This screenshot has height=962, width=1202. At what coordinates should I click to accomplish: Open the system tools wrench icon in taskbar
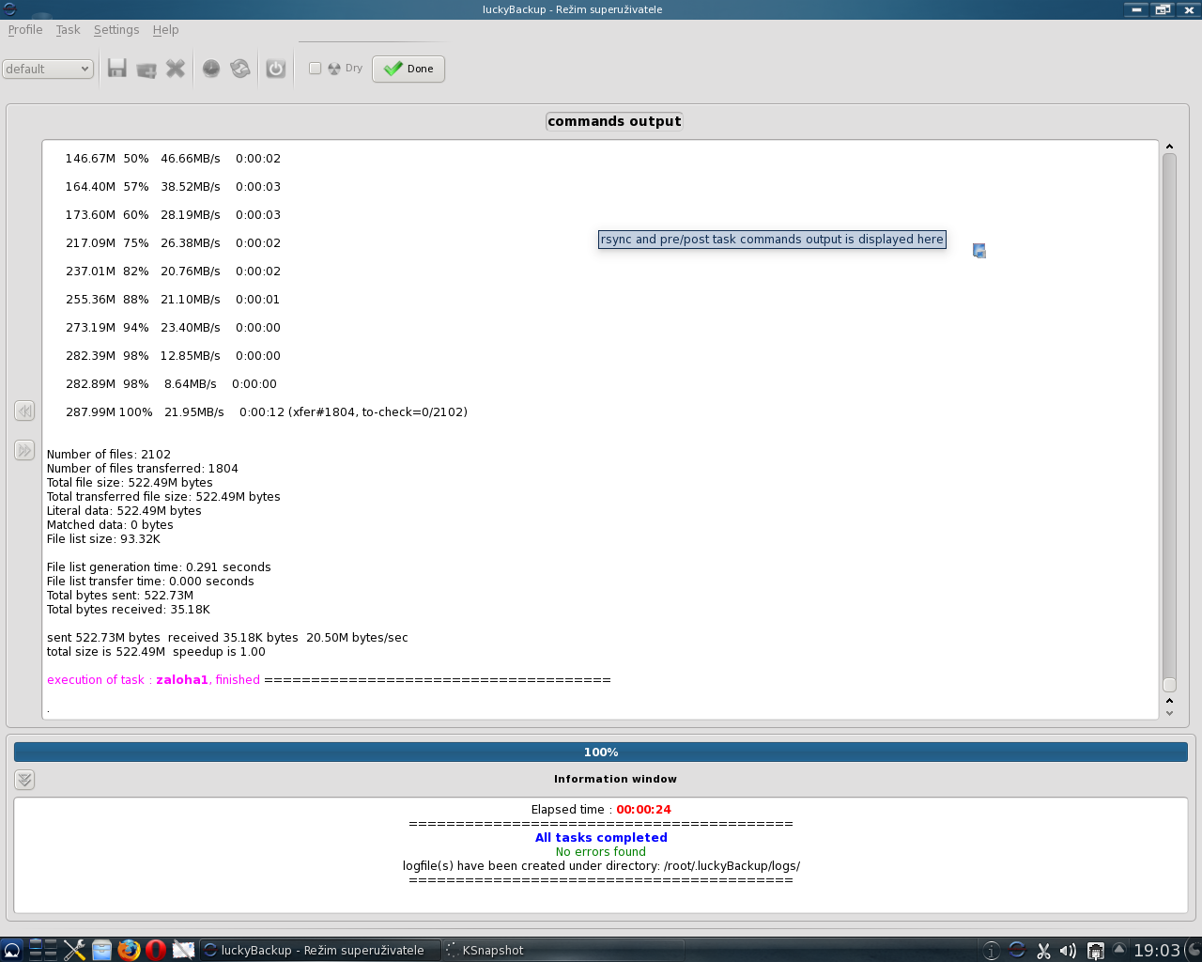pos(75,950)
